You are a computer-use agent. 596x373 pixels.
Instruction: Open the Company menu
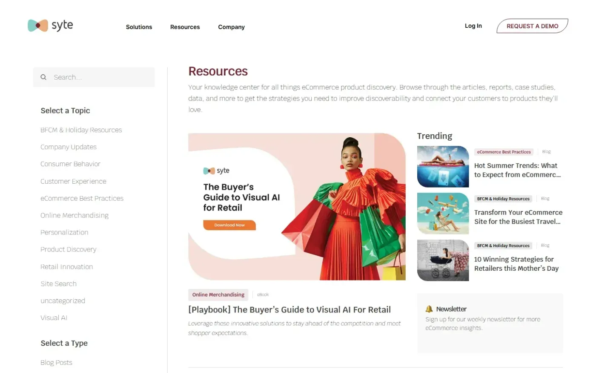(231, 27)
